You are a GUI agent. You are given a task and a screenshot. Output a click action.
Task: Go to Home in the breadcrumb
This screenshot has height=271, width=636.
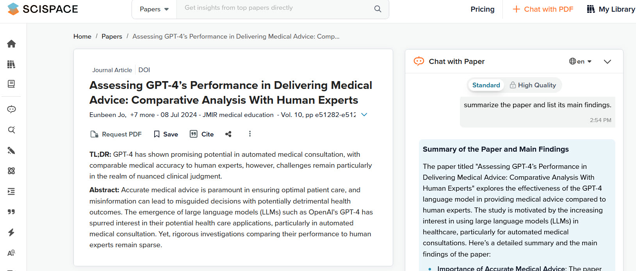coord(82,36)
